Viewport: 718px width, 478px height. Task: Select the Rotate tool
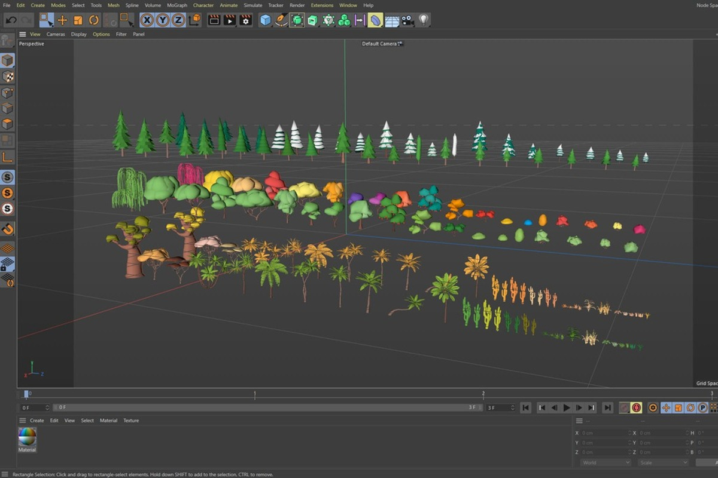click(x=94, y=20)
